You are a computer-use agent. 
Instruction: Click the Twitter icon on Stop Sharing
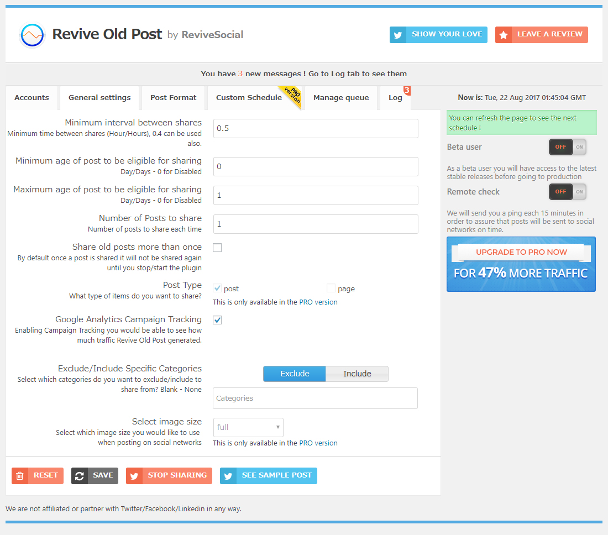(134, 476)
